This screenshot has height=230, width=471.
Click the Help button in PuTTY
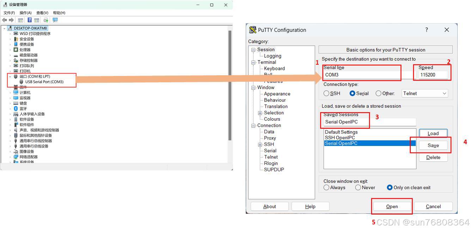tap(310, 206)
